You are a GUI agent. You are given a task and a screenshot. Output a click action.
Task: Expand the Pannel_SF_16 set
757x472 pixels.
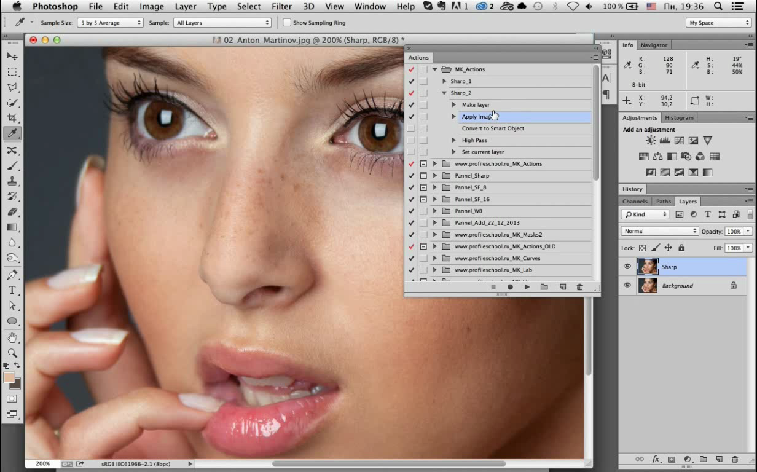[434, 199]
